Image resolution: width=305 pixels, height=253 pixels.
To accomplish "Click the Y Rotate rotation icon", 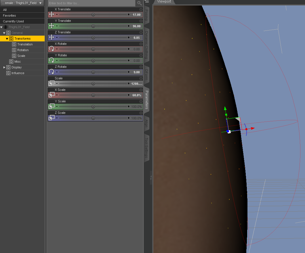I will pyautogui.click(x=52, y=60).
